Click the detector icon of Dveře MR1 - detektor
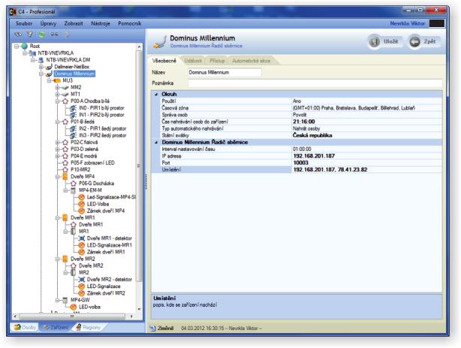 [x=81, y=238]
